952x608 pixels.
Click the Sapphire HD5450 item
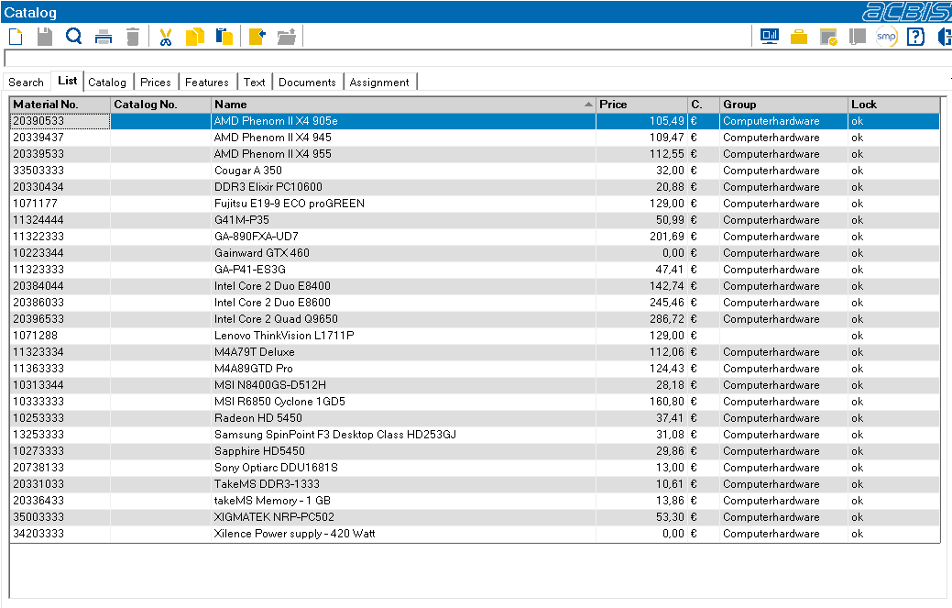[x=475, y=451]
